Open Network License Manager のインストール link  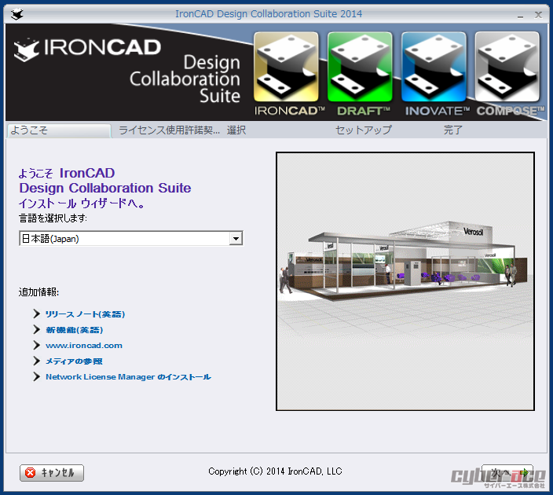pos(128,377)
